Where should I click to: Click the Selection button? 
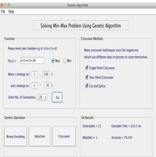coord(40,137)
